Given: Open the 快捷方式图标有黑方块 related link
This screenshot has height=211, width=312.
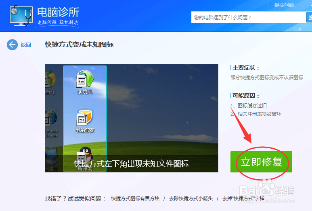Looking at the screenshot, I should [x=135, y=198].
